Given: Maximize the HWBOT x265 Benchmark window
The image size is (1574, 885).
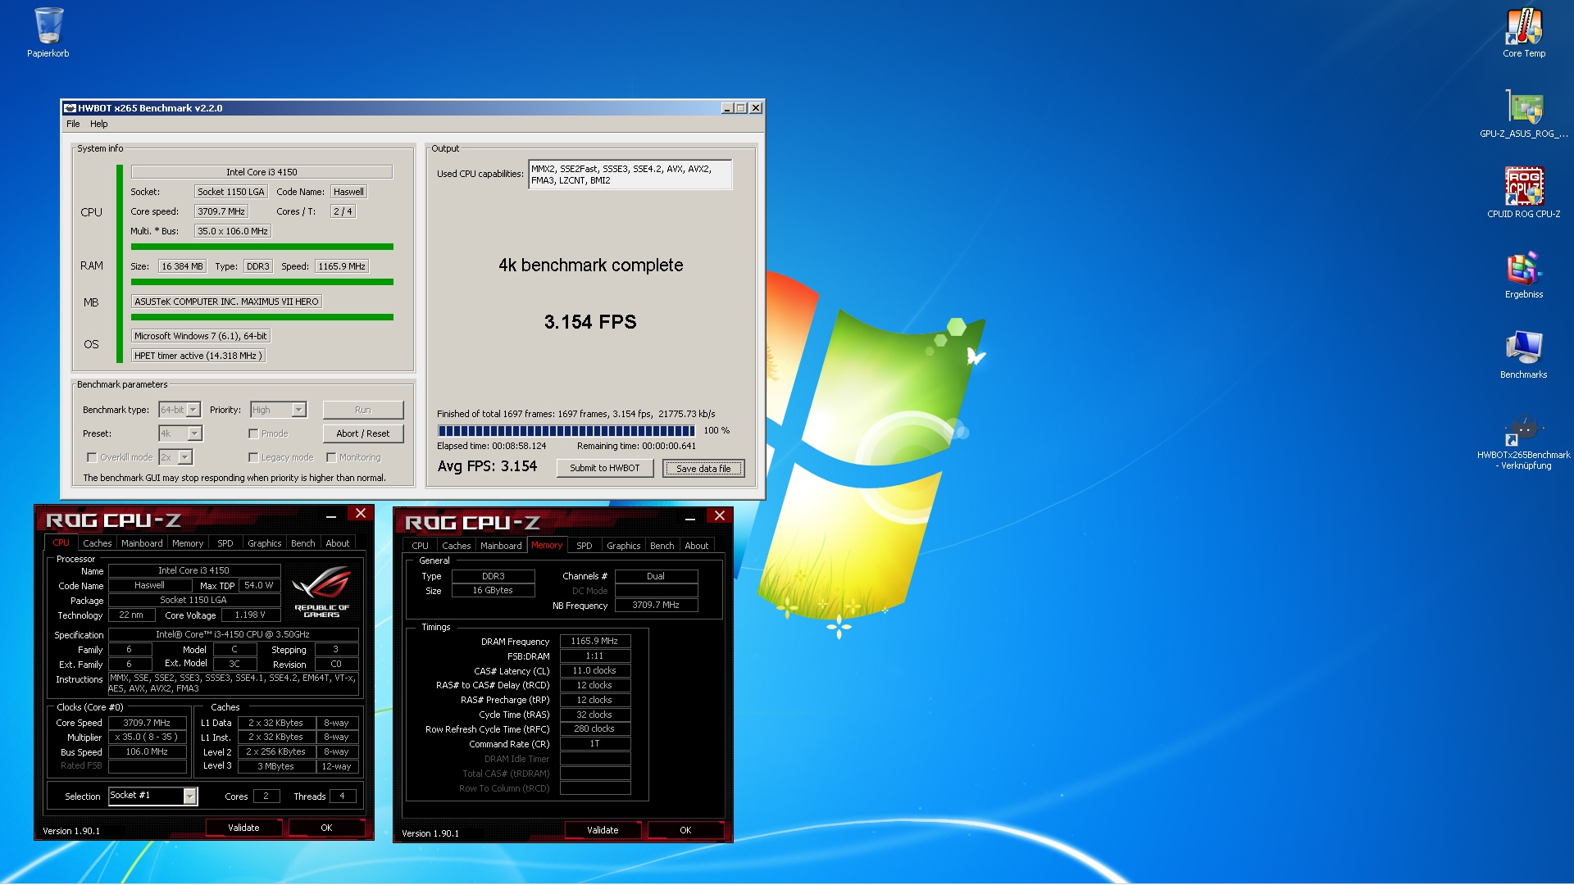Looking at the screenshot, I should (741, 108).
